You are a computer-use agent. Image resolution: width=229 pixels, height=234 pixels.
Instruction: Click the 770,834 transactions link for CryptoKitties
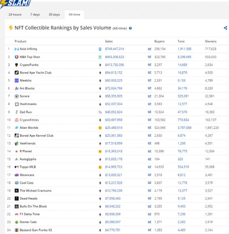tap(183, 120)
